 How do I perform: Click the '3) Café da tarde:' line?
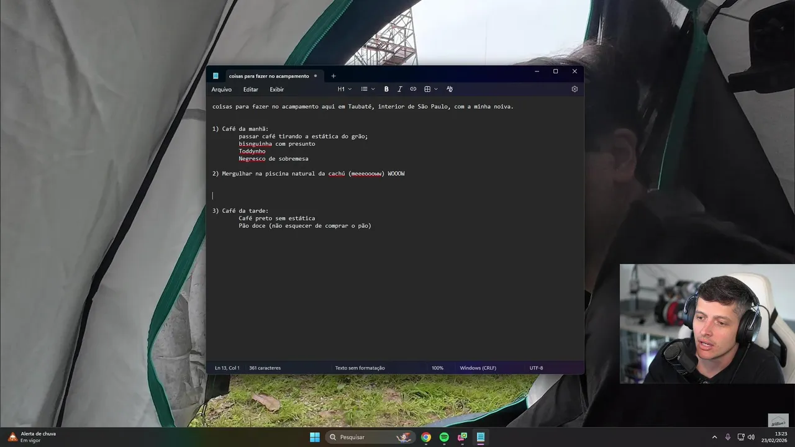(240, 211)
